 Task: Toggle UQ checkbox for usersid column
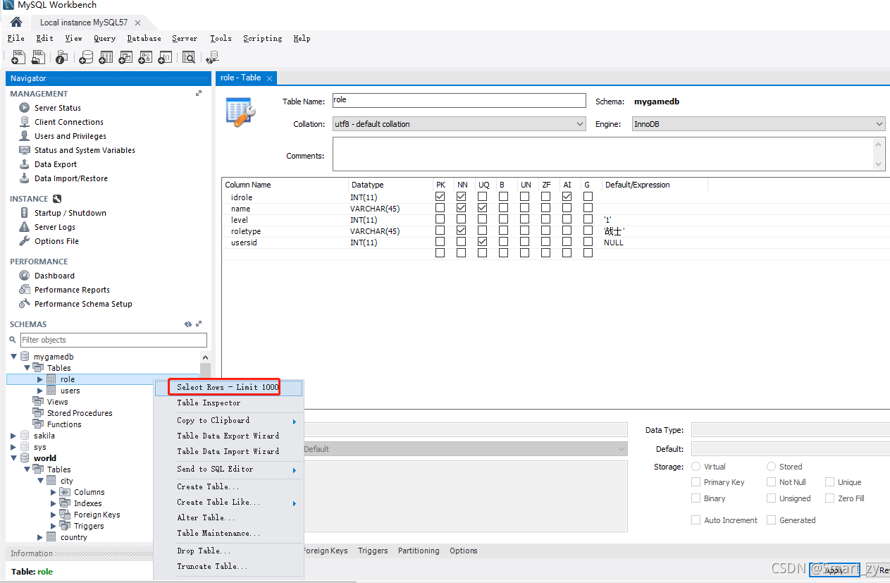[x=483, y=242]
